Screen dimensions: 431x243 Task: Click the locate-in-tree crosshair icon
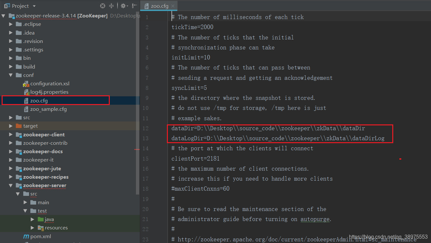[x=103, y=6]
